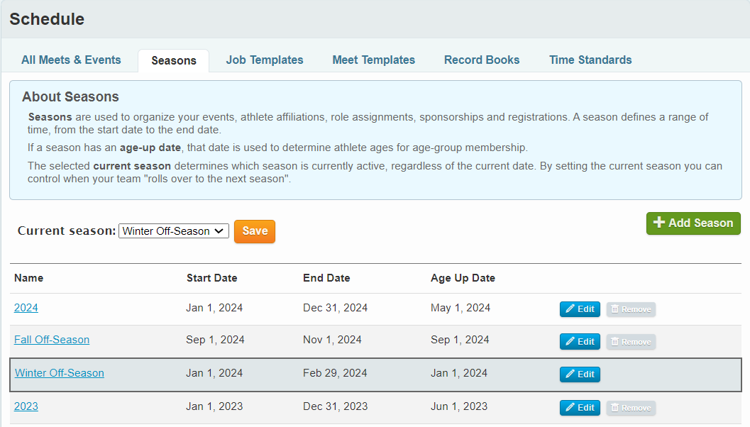The image size is (750, 427).
Task: Edit the Winter Off-Season row
Action: click(580, 375)
